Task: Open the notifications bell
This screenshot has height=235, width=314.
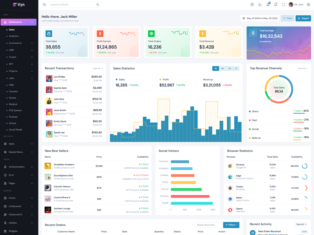Action: pyautogui.click(x=276, y=5)
